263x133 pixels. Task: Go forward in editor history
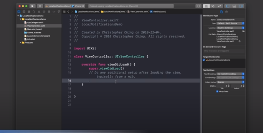pyautogui.click(x=72, y=12)
